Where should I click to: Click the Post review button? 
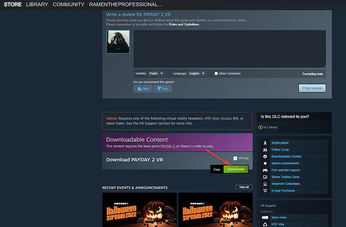coord(312,88)
